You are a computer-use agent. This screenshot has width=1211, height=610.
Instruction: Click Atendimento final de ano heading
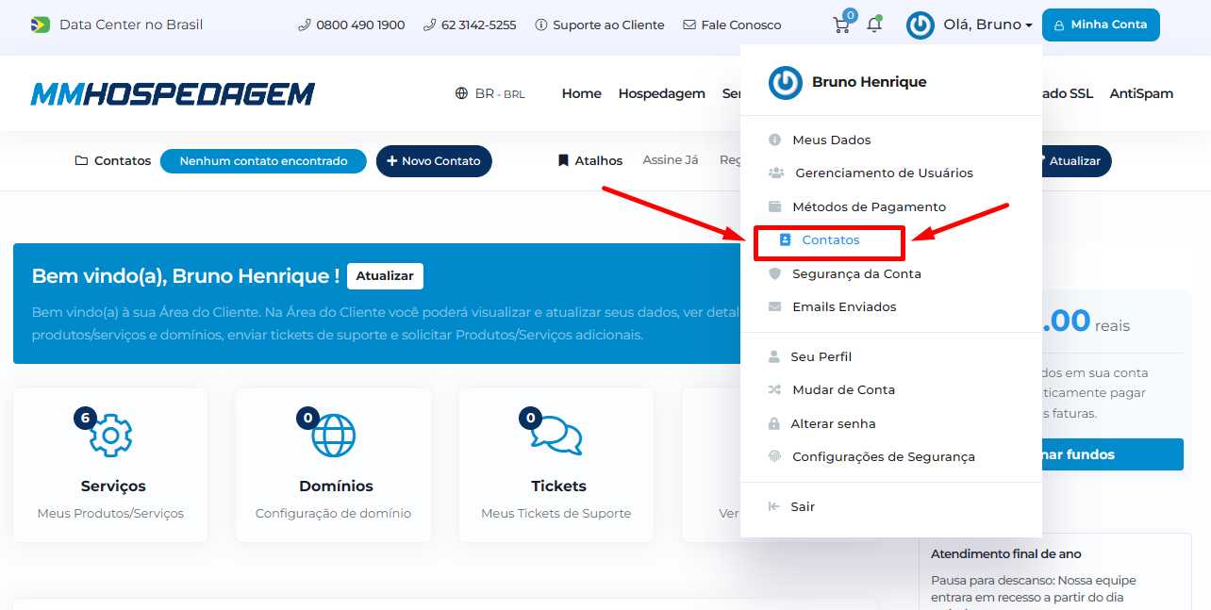pos(1006,553)
